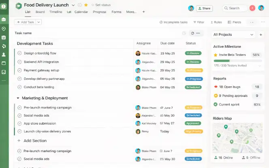Switch to the Progress tab
This screenshot has width=269, height=168.
click(x=100, y=12)
